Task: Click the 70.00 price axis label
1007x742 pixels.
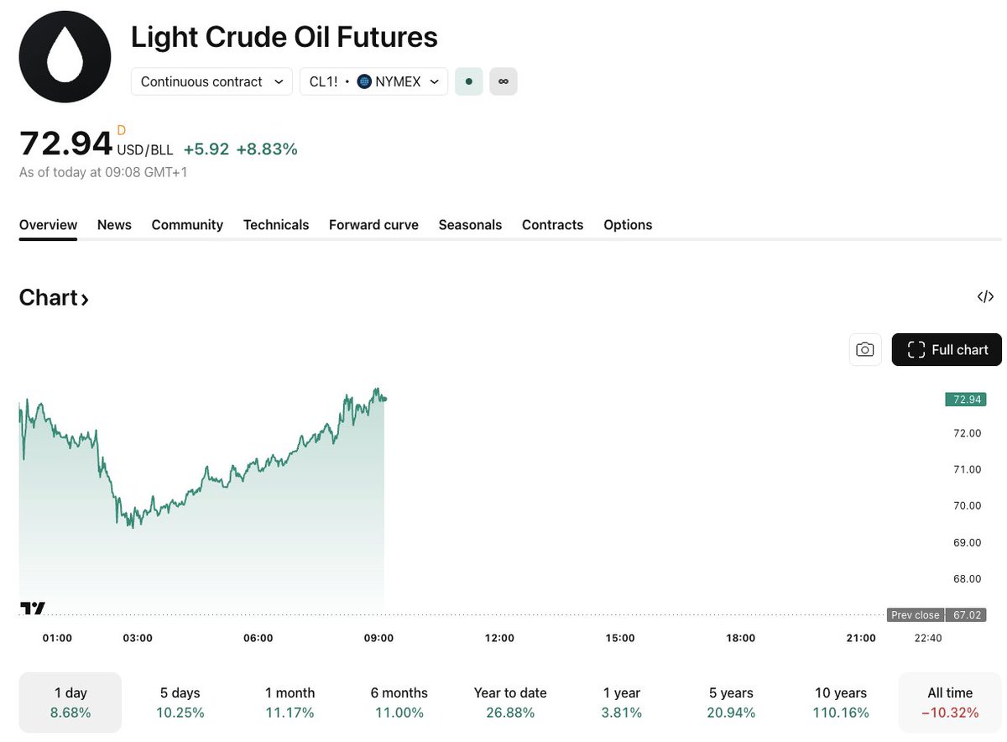Action: (968, 505)
